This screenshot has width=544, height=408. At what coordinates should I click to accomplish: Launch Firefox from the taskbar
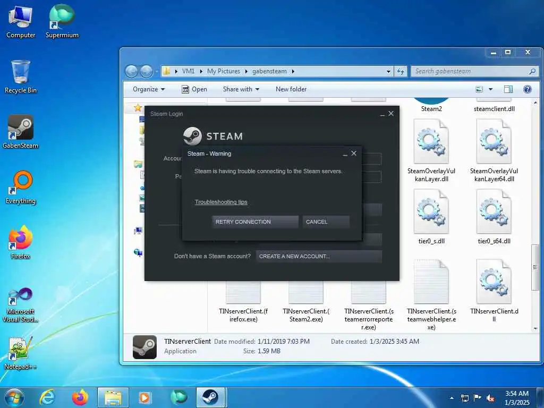[x=80, y=397]
